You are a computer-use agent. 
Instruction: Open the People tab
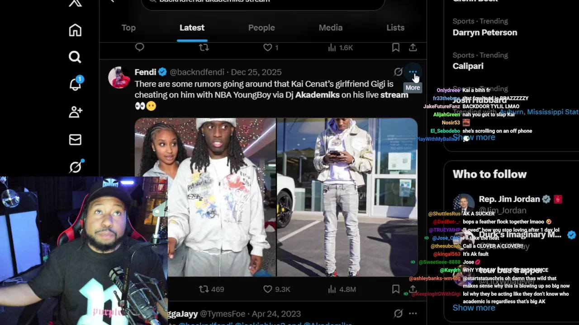(261, 28)
